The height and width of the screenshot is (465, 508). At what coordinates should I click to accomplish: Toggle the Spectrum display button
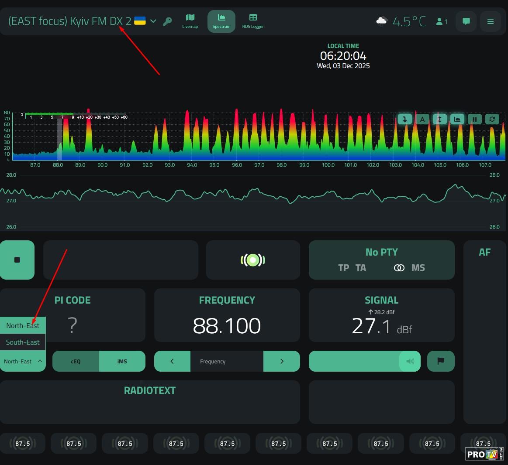pyautogui.click(x=221, y=21)
